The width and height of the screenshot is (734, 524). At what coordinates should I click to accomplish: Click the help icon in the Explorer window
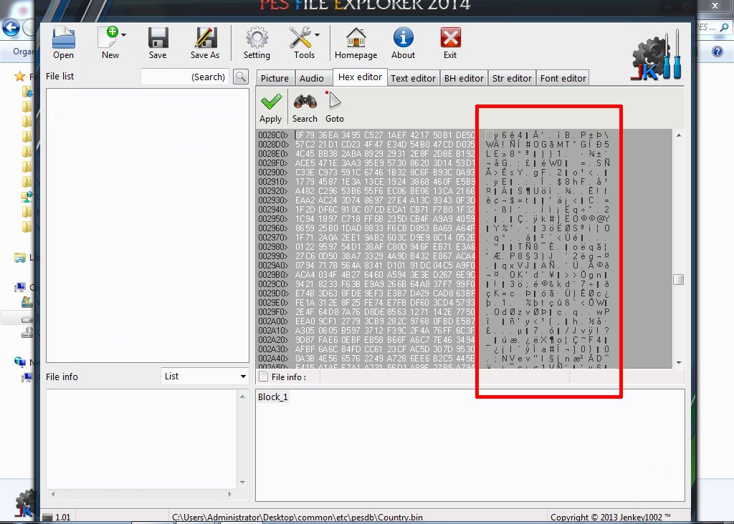coord(717,51)
